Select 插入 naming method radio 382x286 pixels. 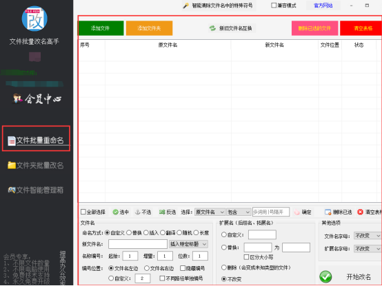click(146, 233)
